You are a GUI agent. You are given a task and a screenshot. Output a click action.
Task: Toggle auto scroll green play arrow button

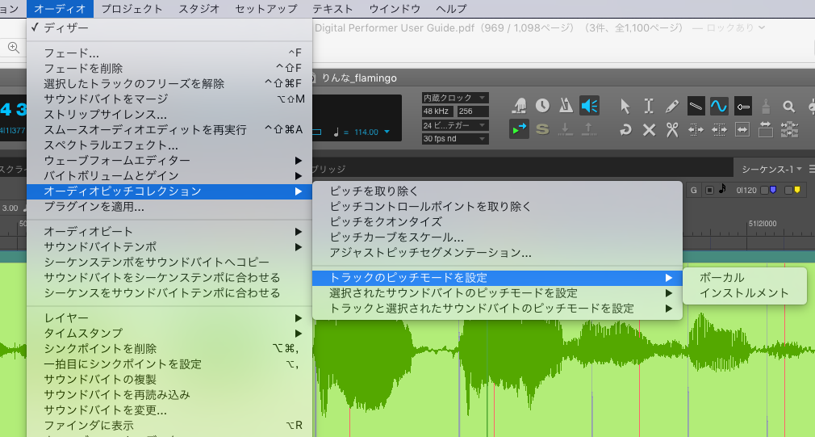tap(519, 129)
